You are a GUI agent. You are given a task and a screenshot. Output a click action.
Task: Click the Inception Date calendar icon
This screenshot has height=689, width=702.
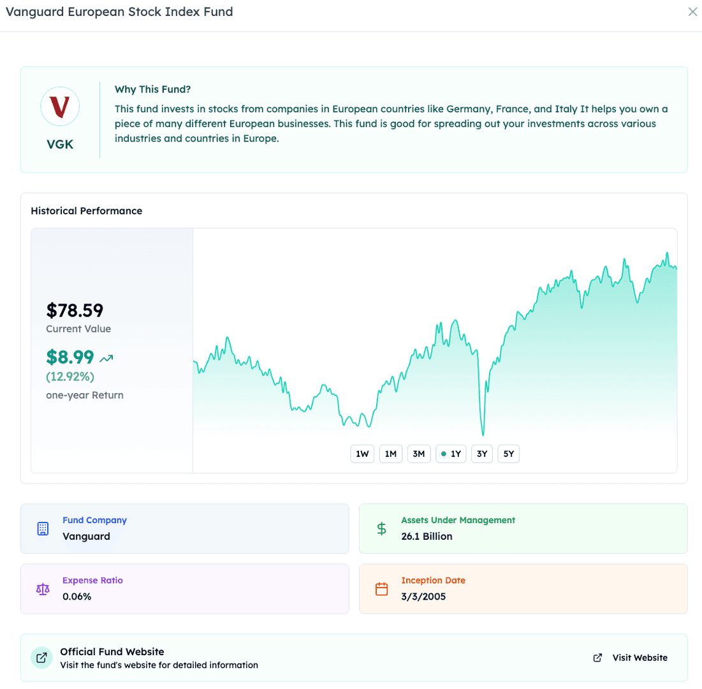point(381,589)
